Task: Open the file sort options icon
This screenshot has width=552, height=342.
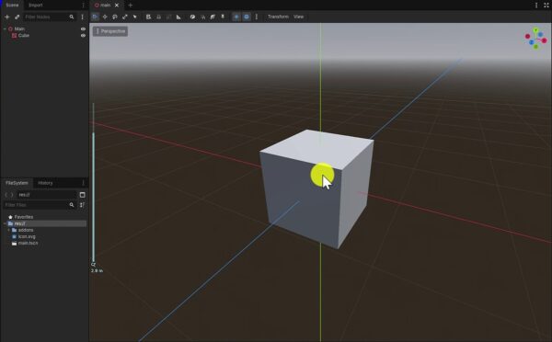Action: click(83, 205)
